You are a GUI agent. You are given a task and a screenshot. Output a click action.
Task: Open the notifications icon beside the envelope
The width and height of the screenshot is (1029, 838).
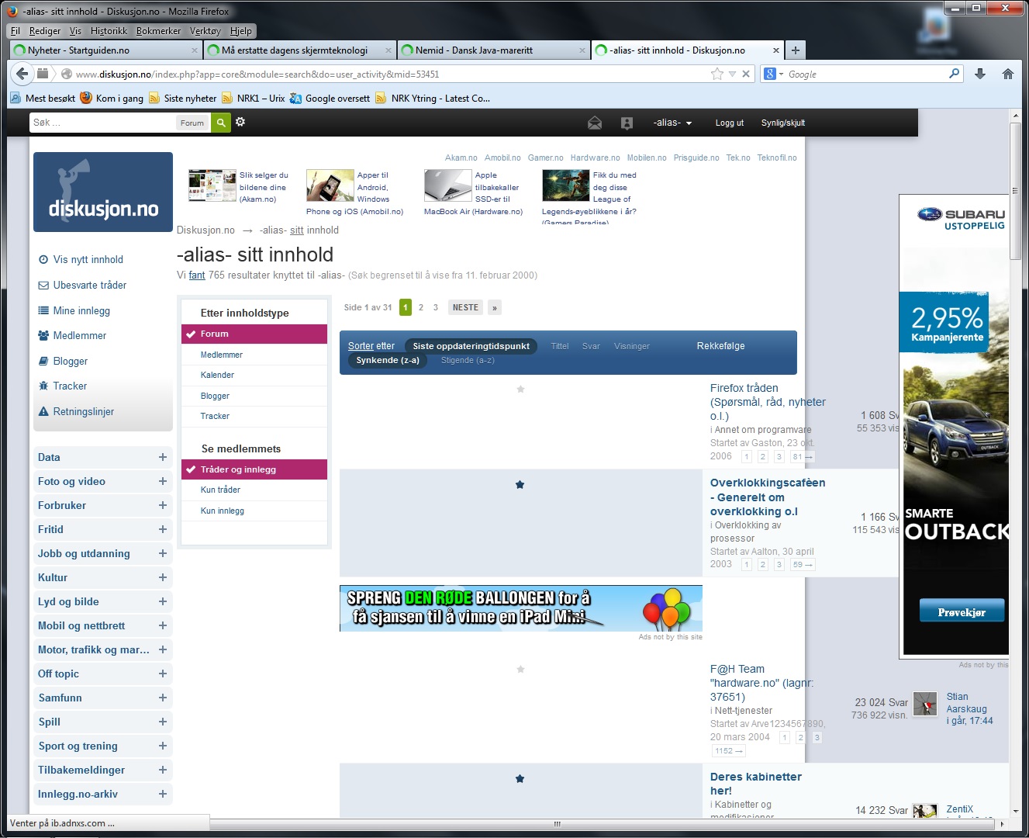pos(627,123)
